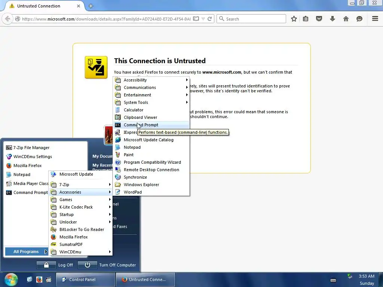Expand the Entertainment submenu

pyautogui.click(x=151, y=95)
